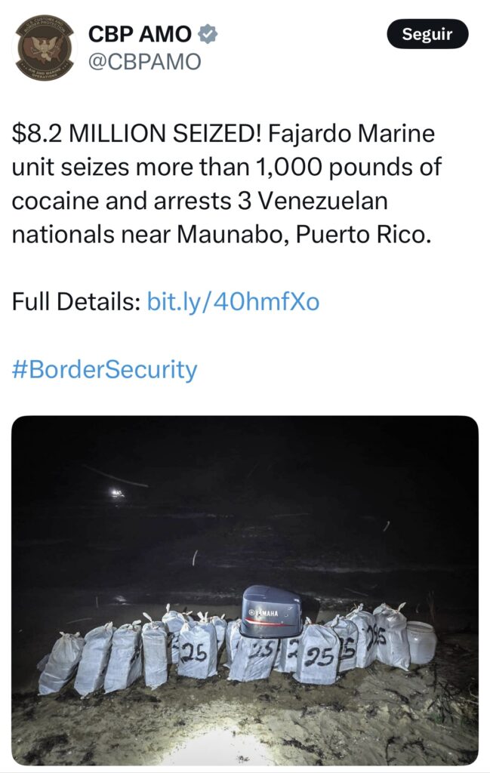
Task: Click the "Maunabo, Puerto Rico" text
Action: point(304,234)
